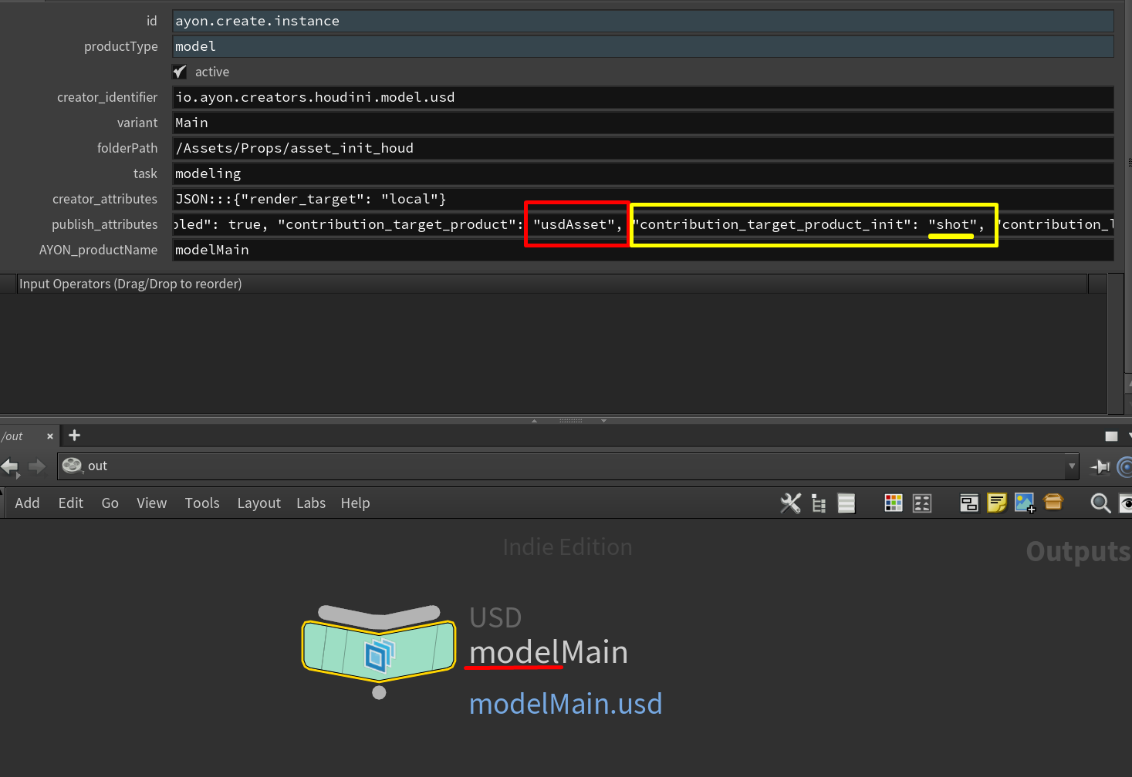Pin the network pane

[1100, 466]
